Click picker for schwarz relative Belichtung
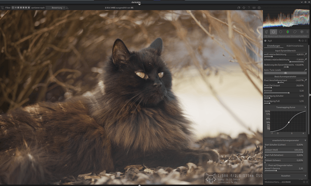This screenshot has width=311, height=186. point(306,59)
